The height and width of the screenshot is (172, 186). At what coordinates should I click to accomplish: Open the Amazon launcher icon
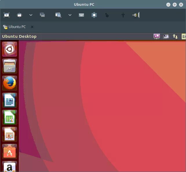click(x=10, y=167)
